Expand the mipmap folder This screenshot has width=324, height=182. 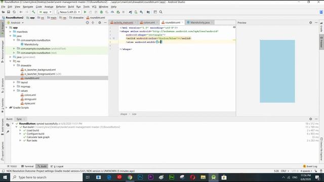tap(14, 86)
